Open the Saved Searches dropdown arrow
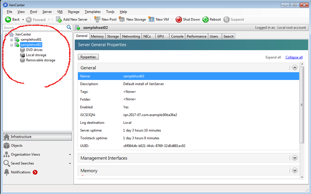Screen dimensions: 311x194 coord(70,164)
